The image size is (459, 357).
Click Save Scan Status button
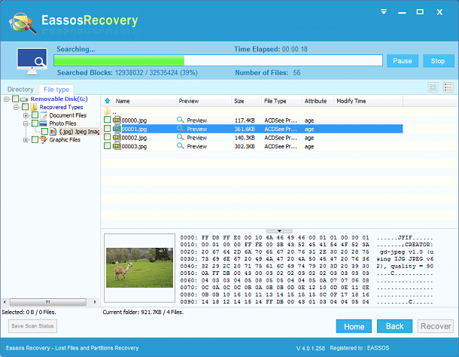[x=32, y=326]
